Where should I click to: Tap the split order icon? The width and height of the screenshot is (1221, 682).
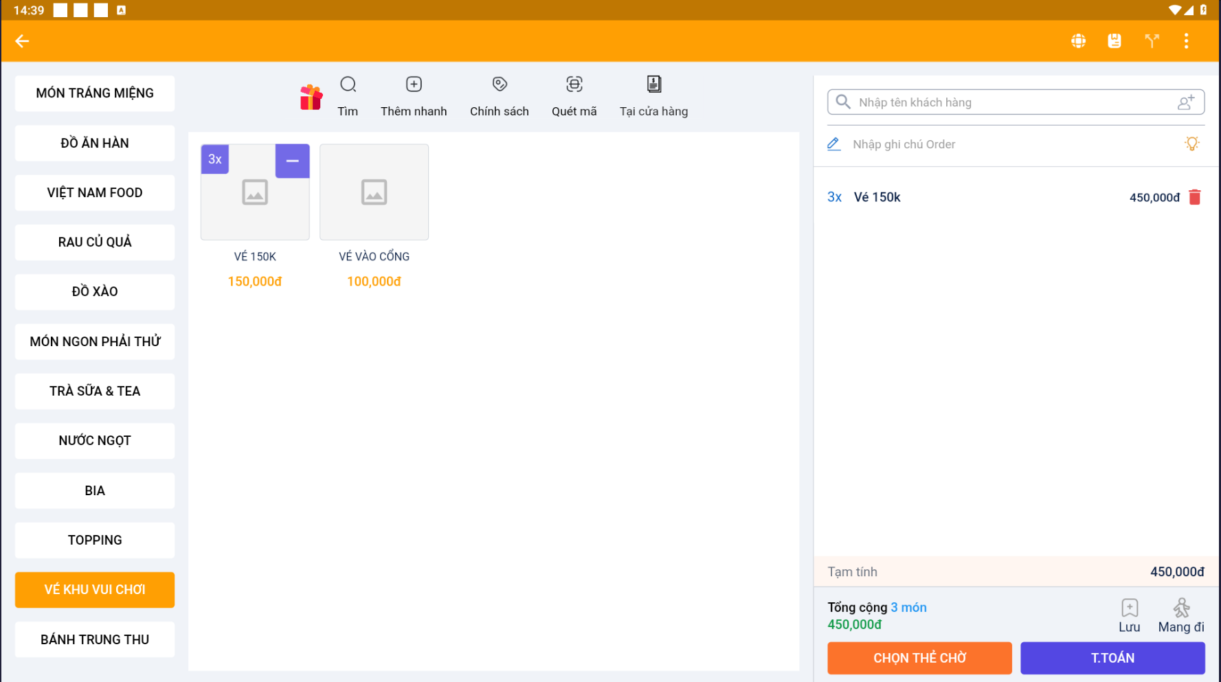(1152, 41)
